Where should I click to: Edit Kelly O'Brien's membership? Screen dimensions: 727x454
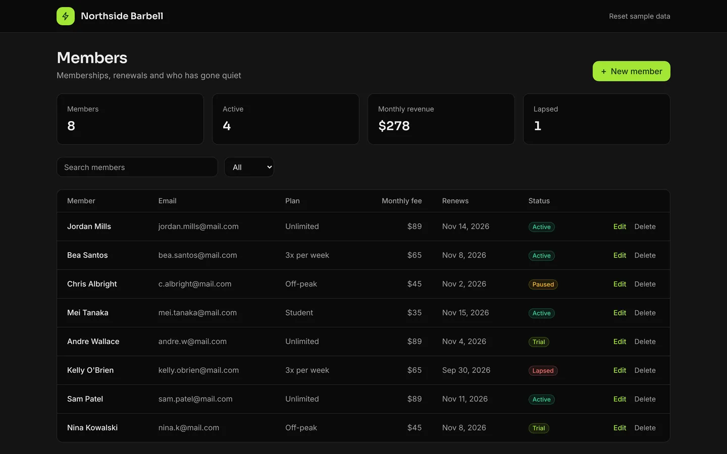[x=619, y=370]
